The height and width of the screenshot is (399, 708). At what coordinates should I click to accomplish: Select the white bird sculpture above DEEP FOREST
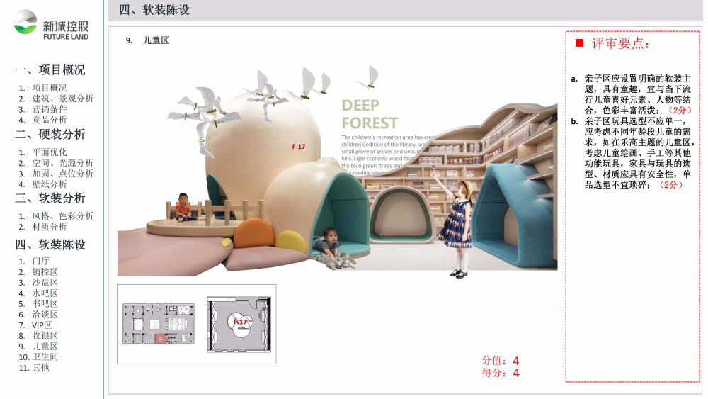pyautogui.click(x=368, y=76)
